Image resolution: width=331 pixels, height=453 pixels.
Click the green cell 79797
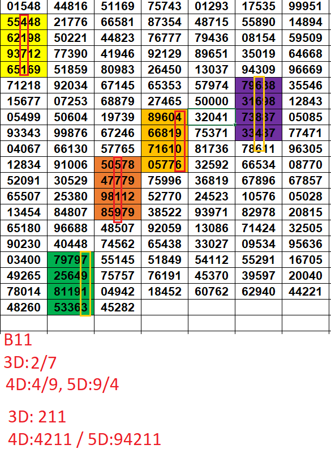(71, 260)
